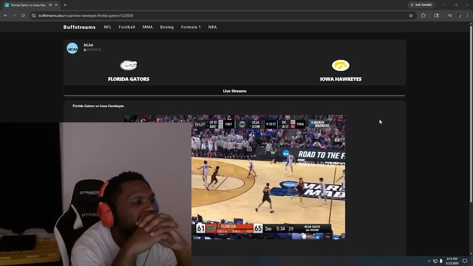Open media controls music-note icon

coord(450,16)
